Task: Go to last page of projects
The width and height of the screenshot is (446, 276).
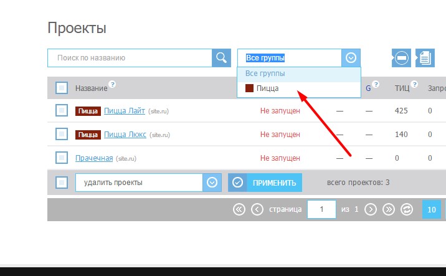Action: tap(389, 210)
